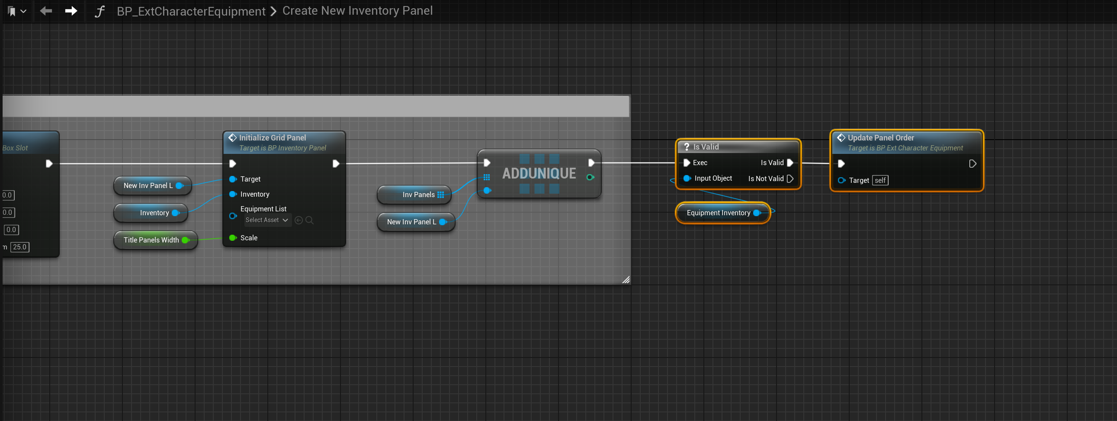Select the Equipment Inventory variable node
The image size is (1117, 421).
tap(718, 213)
